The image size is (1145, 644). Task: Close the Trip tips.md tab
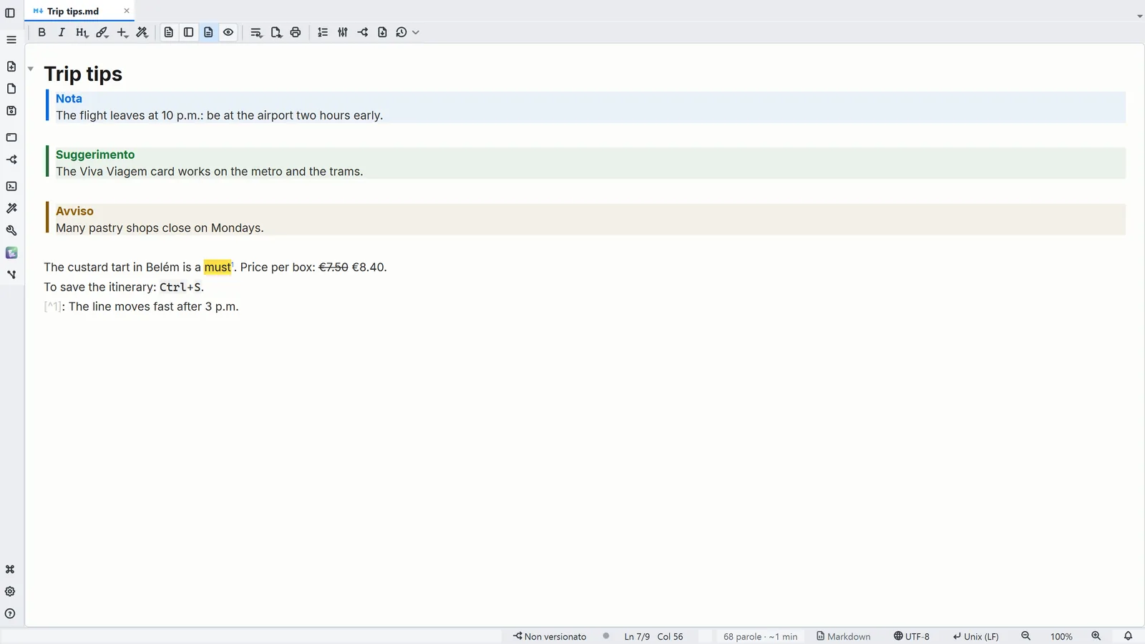[x=127, y=11]
